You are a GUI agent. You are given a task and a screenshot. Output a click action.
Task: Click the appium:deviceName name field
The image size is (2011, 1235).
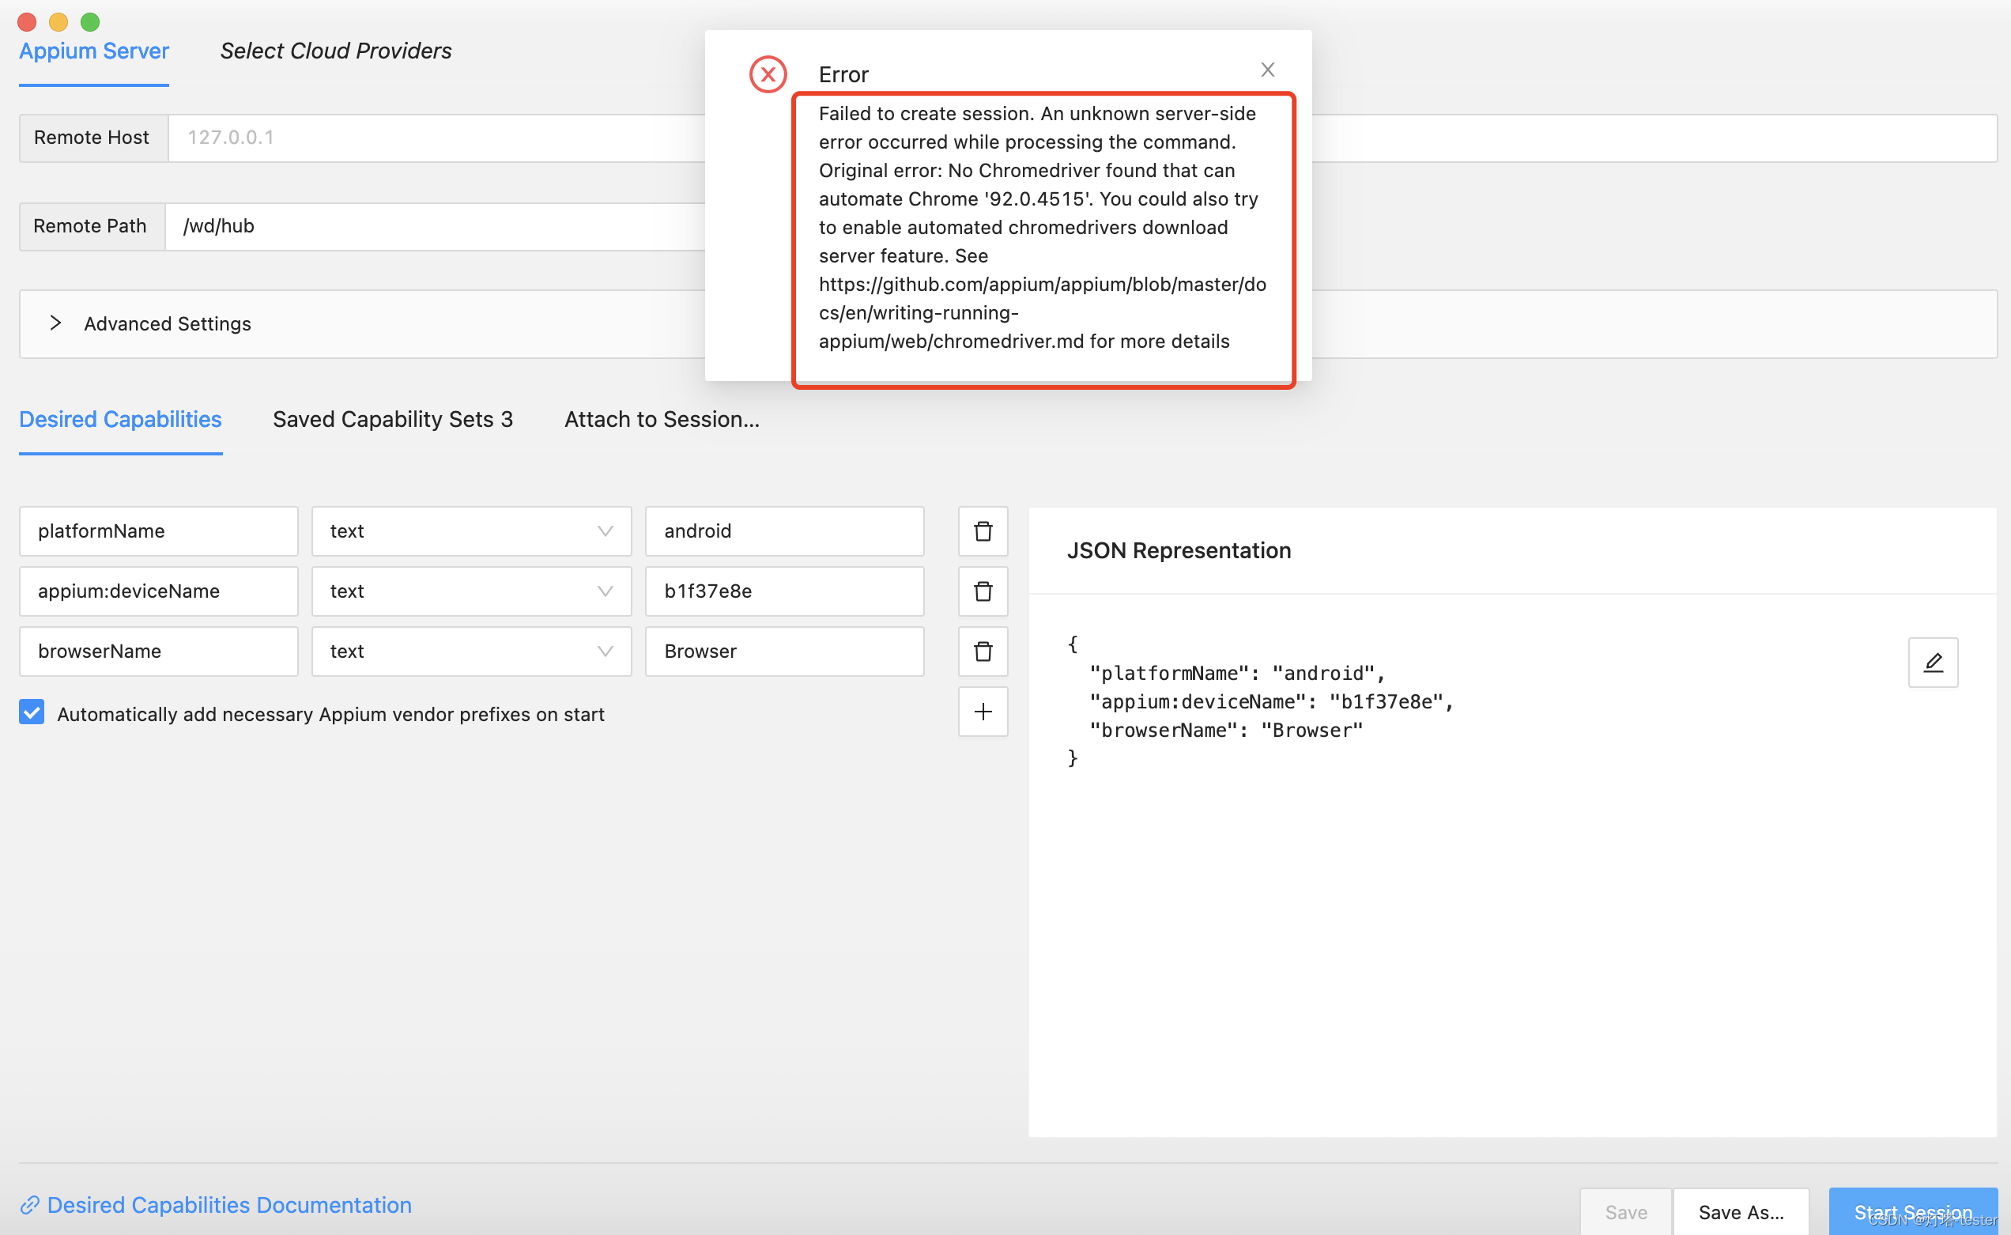point(158,591)
